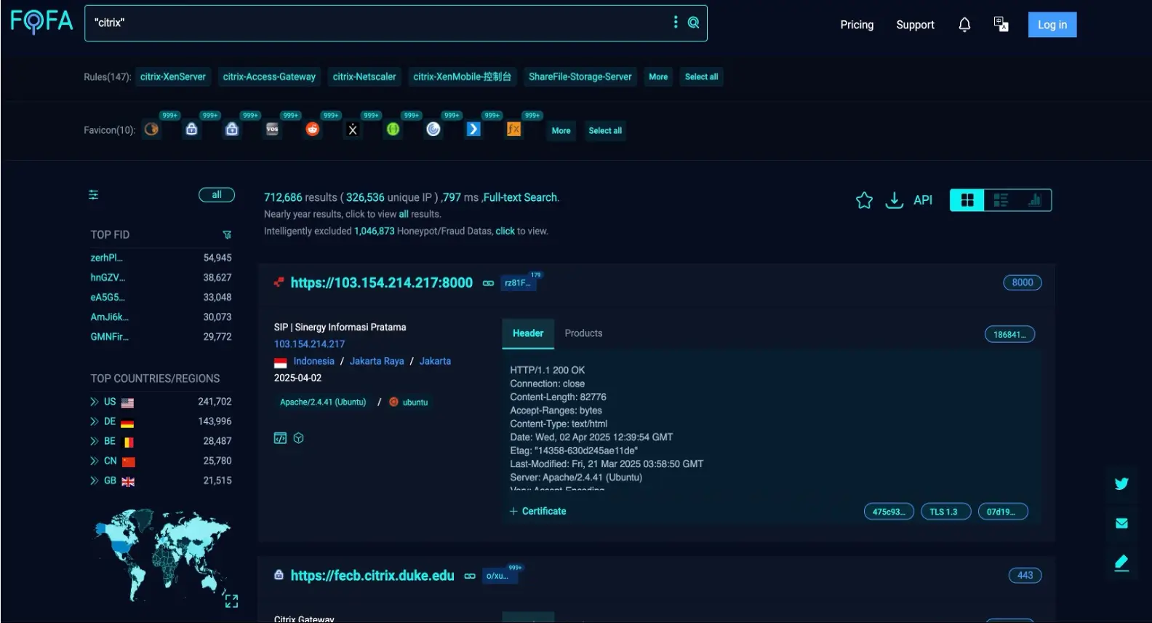Open the cube asset icon
Viewport: 1152px width, 623px height.
[298, 438]
